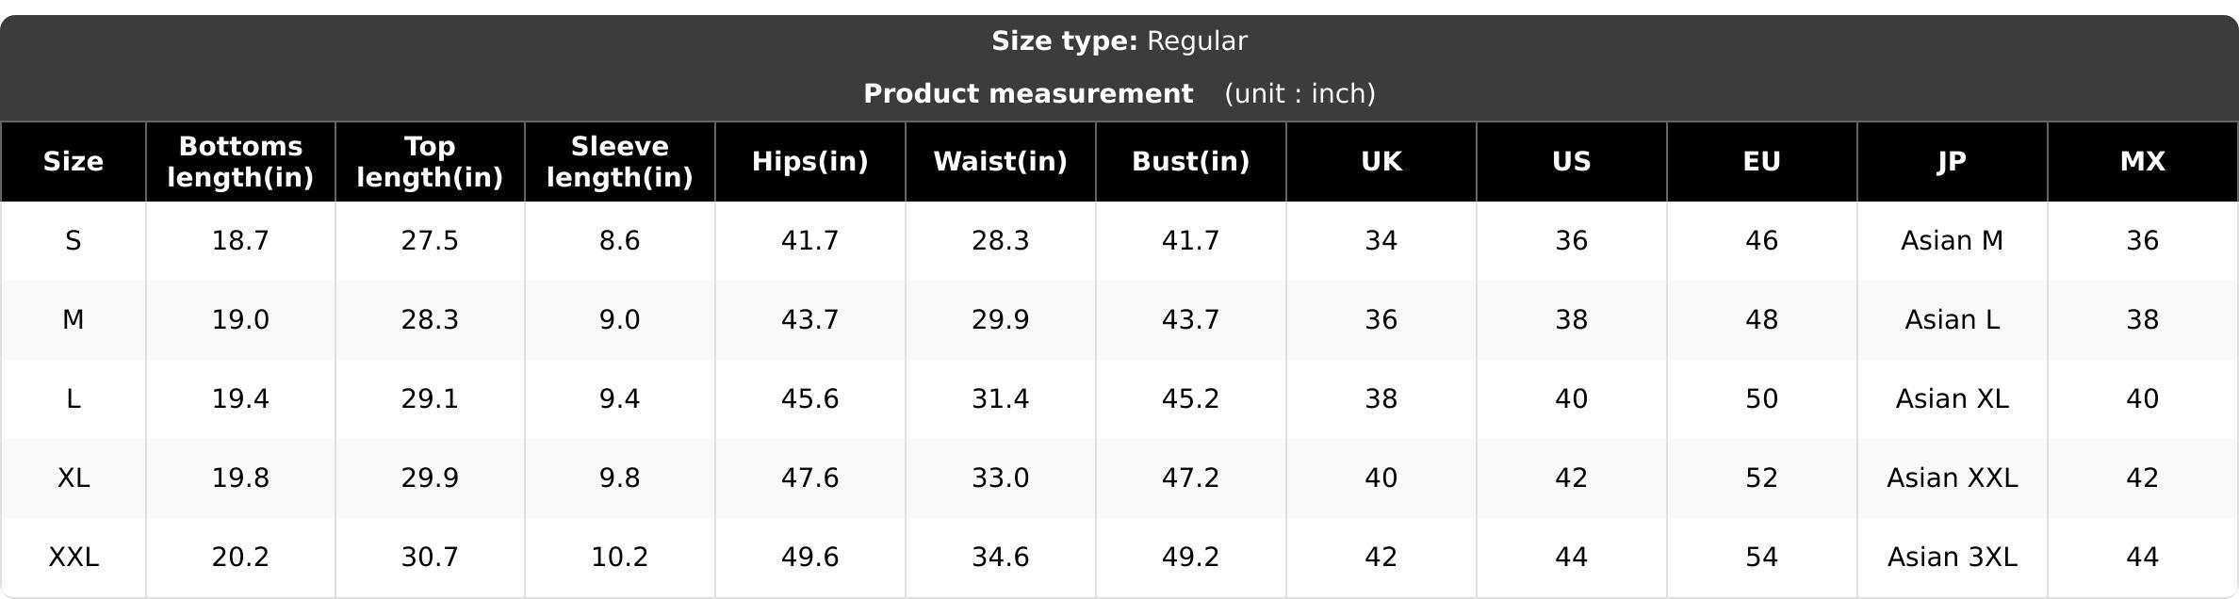Click the UK column header
Viewport: 2239px width, 599px height.
tap(1381, 162)
